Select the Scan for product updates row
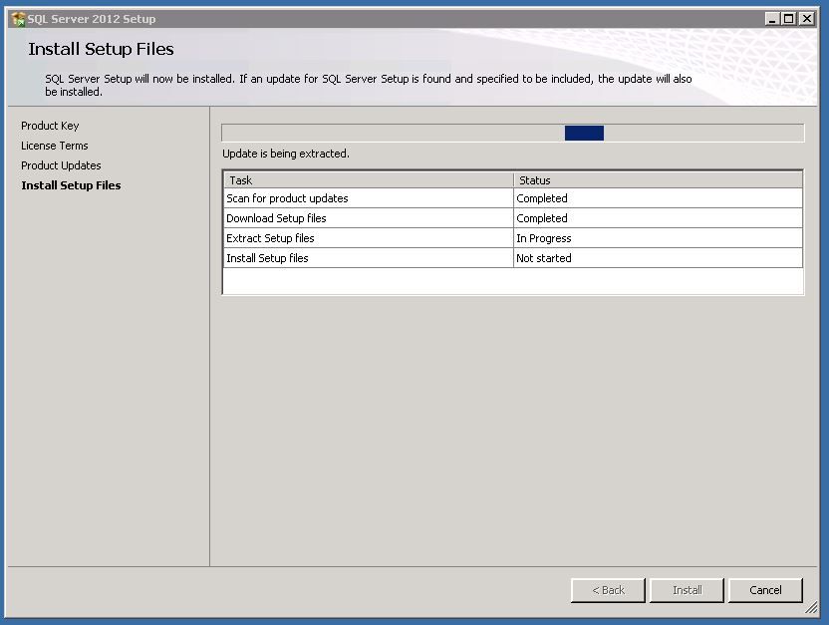829x625 pixels. click(287, 198)
